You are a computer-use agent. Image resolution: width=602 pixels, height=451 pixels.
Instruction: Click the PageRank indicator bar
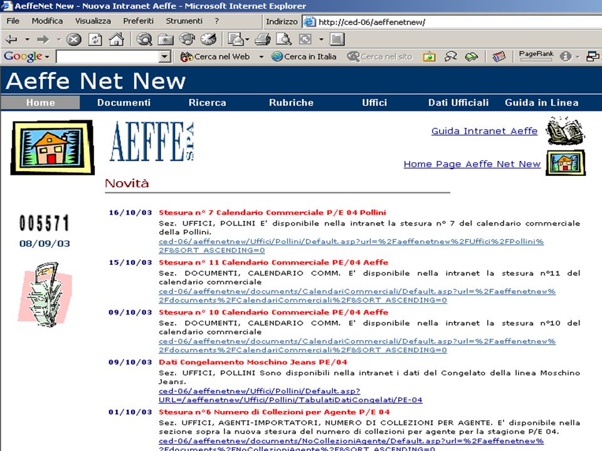(536, 61)
